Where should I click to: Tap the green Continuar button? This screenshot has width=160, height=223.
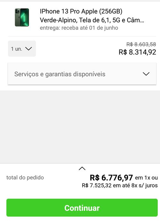[x=82, y=208]
